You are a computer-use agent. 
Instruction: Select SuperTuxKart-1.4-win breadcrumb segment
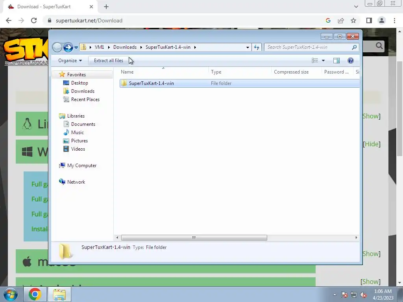pos(168,47)
